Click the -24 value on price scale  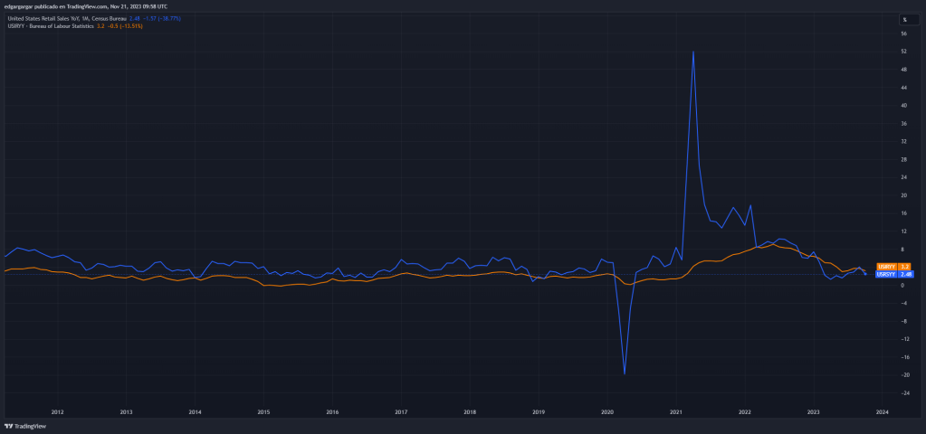pyautogui.click(x=904, y=393)
